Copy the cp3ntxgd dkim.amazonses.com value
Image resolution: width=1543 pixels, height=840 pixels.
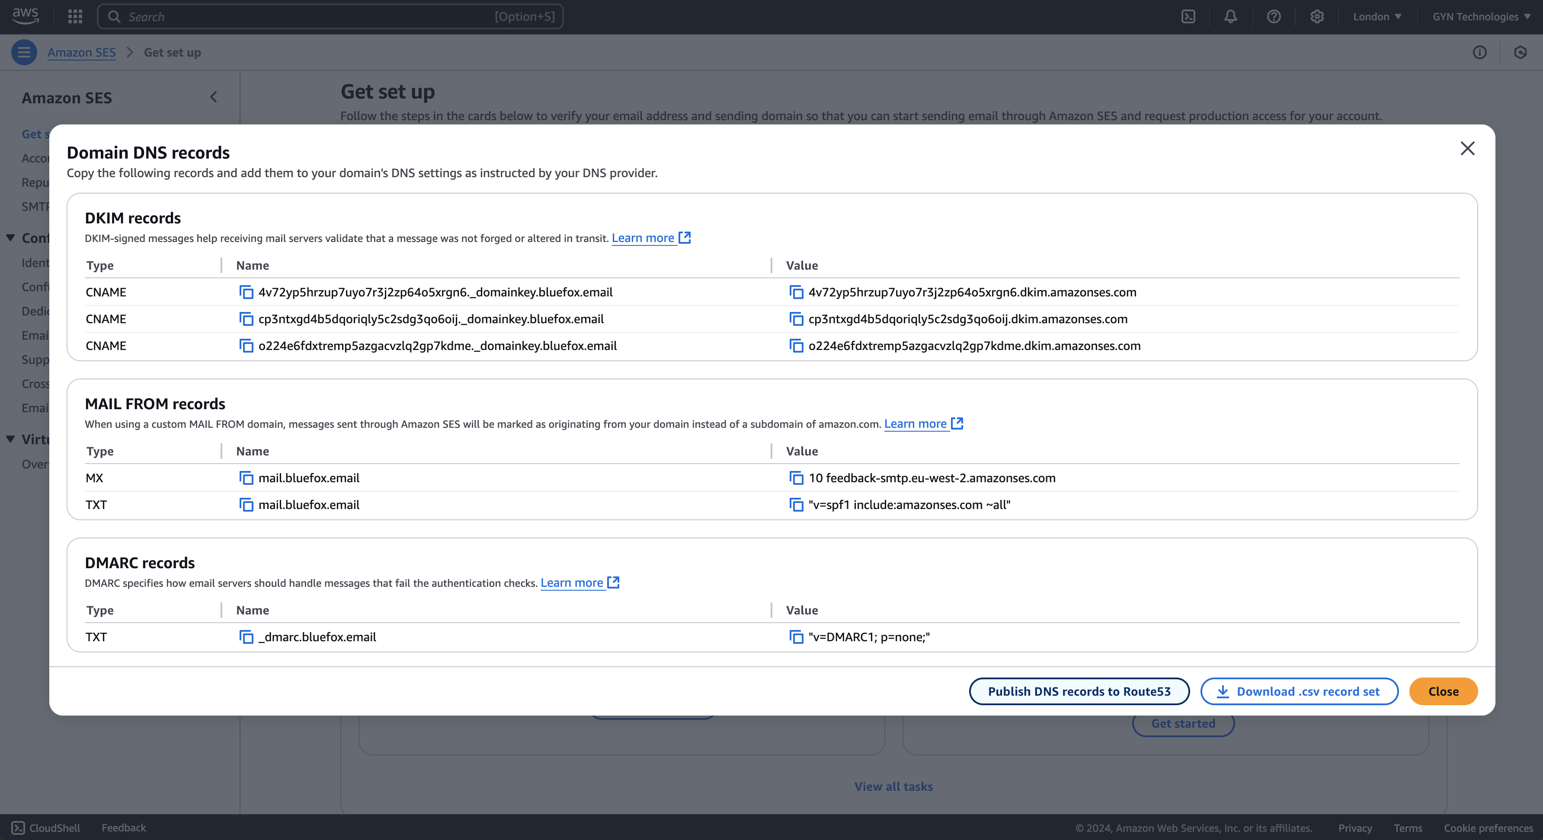796,319
